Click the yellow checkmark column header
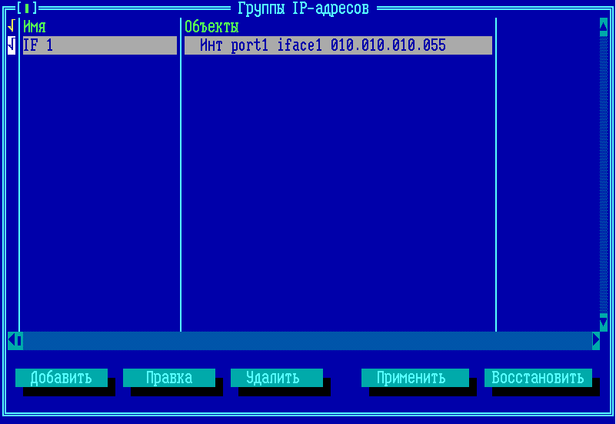Viewport: 616px width, 424px height. pos(11,27)
